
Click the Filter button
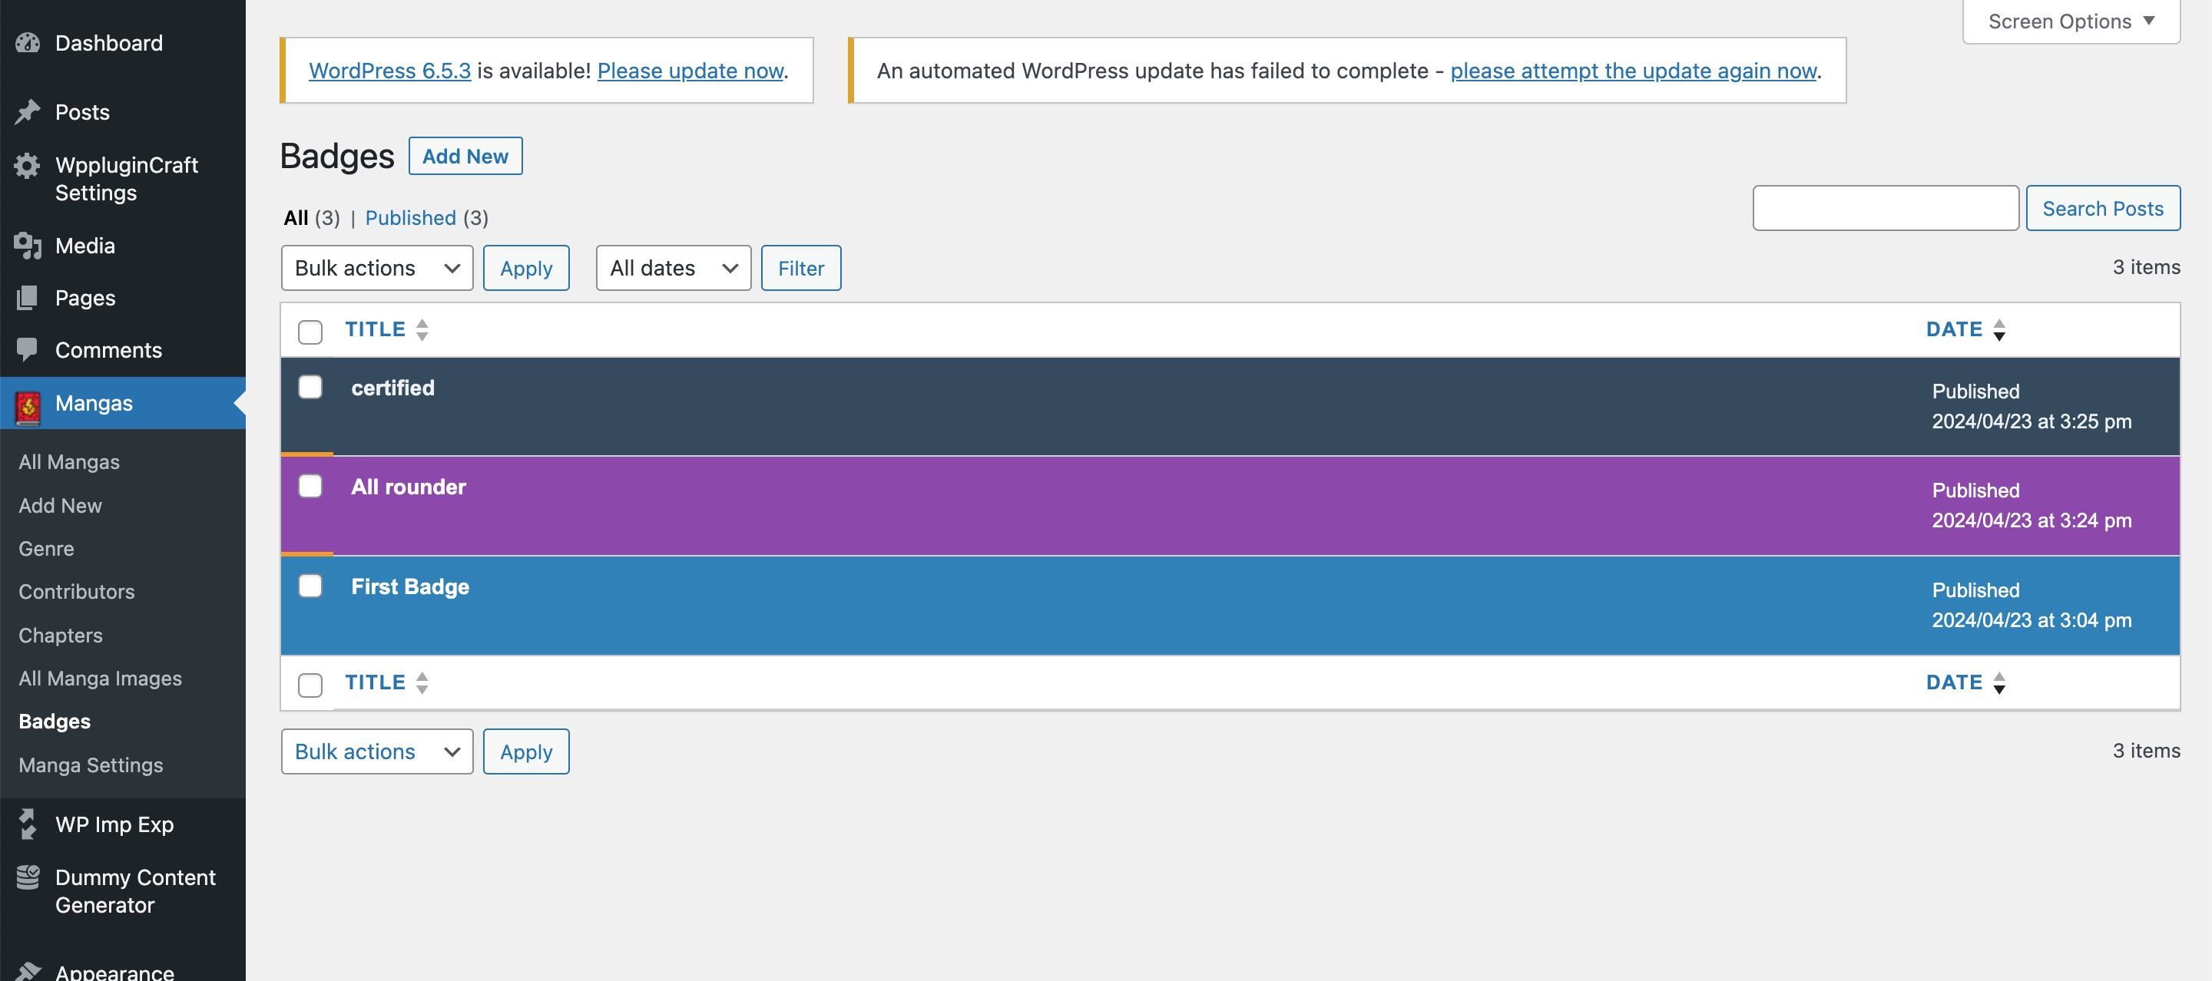pos(801,268)
